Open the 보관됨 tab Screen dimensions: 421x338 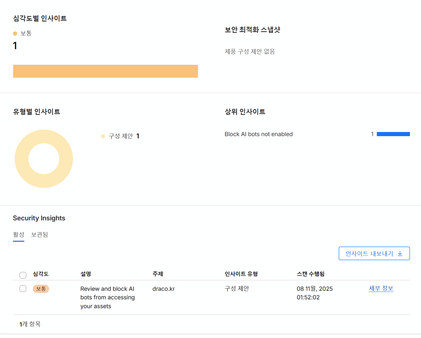click(39, 235)
